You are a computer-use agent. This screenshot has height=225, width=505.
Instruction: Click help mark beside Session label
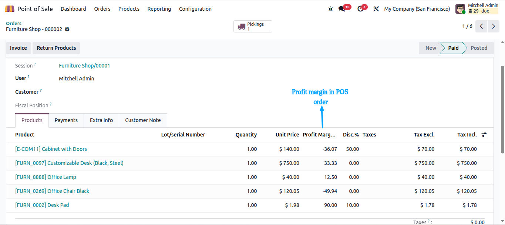click(35, 64)
